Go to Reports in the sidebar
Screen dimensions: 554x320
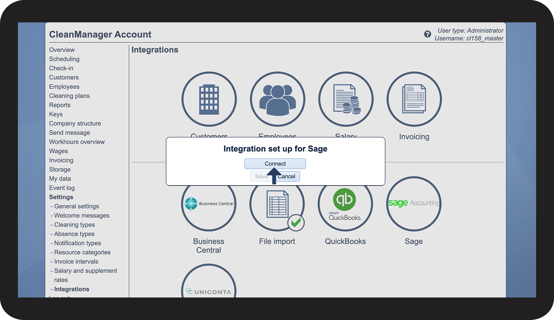60,105
